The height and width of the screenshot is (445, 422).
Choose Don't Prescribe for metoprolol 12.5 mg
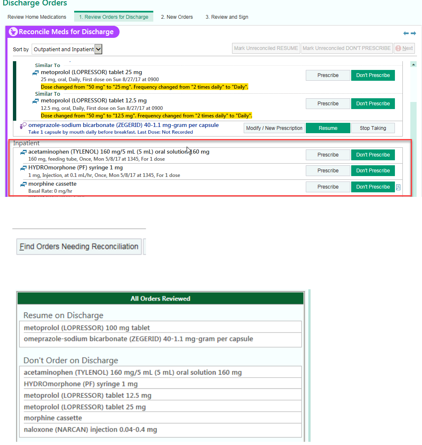[x=373, y=104]
